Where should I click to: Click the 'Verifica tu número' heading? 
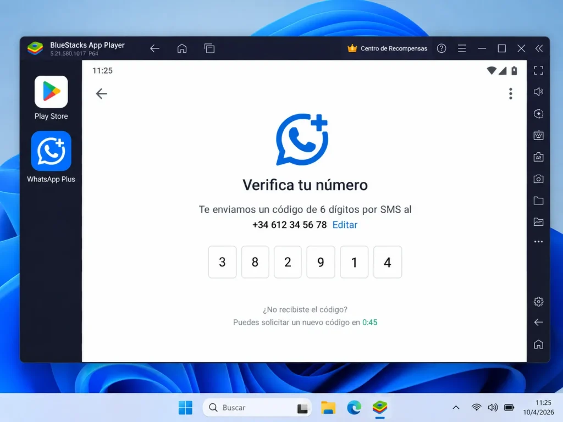[x=305, y=185]
